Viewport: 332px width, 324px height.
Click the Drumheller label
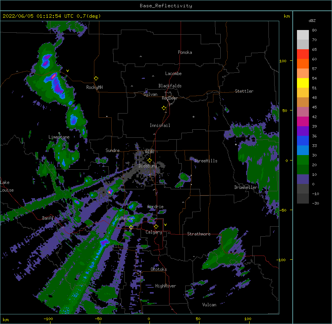[x=246, y=187]
